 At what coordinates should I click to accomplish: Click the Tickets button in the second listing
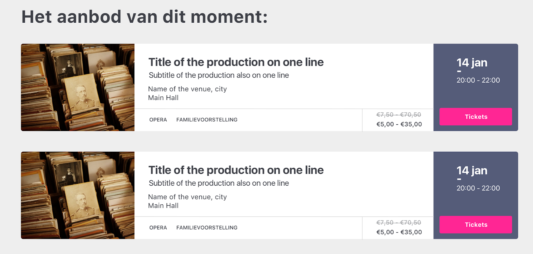pyautogui.click(x=475, y=225)
